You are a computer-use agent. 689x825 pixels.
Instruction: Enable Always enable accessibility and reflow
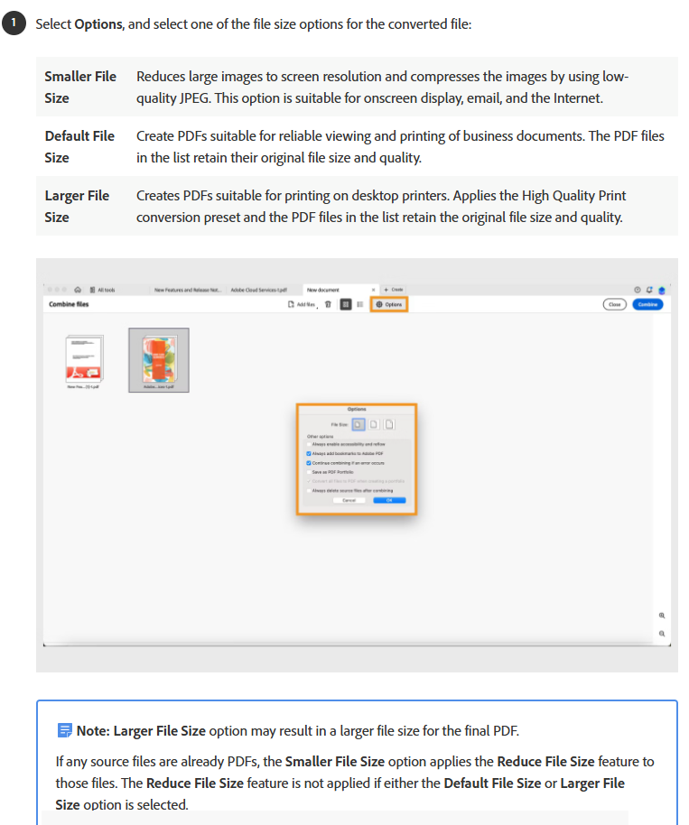tap(309, 444)
